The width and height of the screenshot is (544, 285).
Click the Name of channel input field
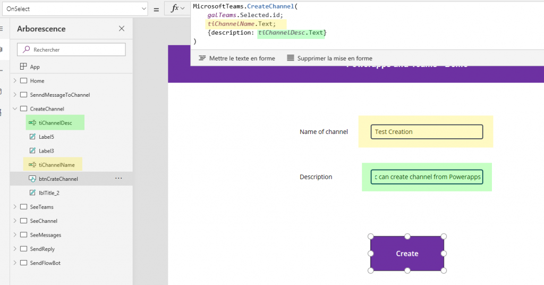click(427, 131)
